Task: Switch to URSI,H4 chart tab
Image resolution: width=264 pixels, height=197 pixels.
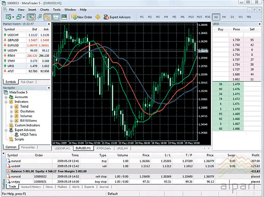Action: [122, 148]
